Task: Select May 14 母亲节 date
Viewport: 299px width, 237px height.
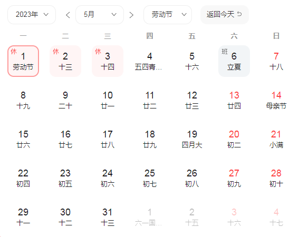Action: (276, 100)
